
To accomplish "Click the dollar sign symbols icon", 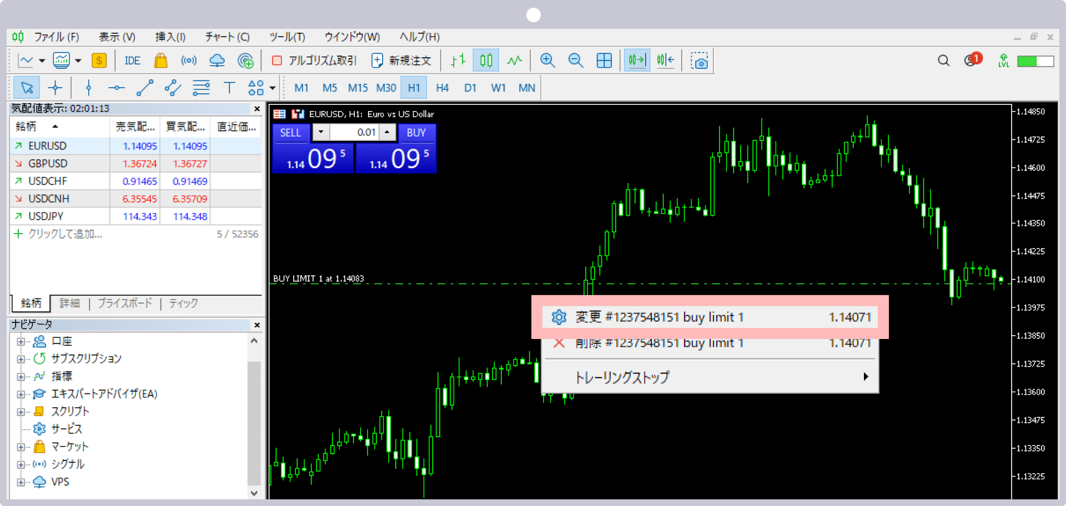I will [99, 60].
